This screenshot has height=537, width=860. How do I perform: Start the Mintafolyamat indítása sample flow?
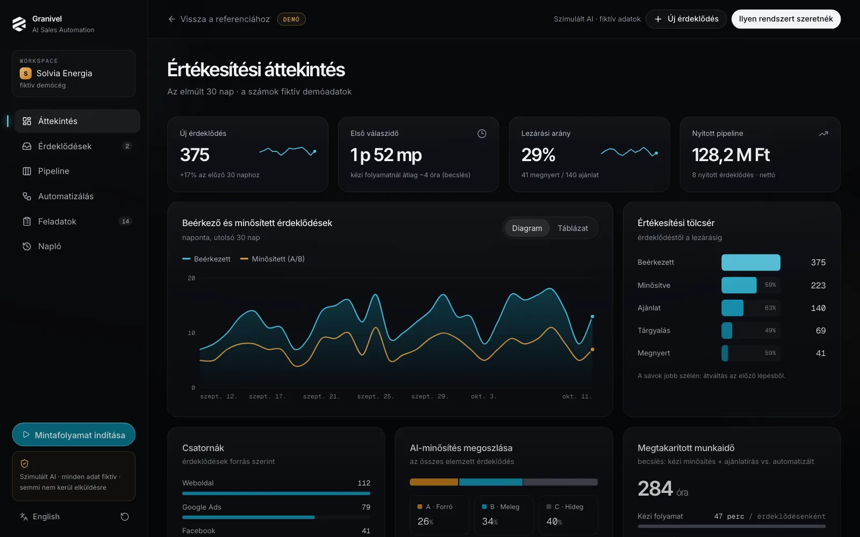(x=74, y=435)
